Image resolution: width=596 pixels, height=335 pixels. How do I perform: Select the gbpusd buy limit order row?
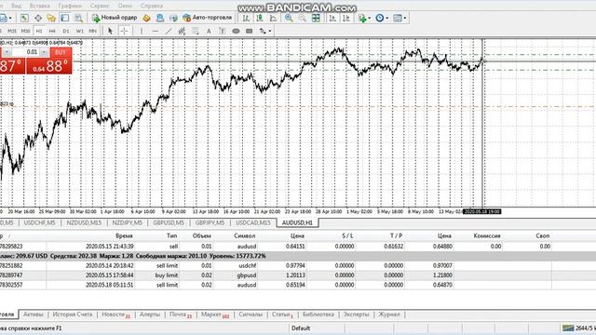point(276,275)
